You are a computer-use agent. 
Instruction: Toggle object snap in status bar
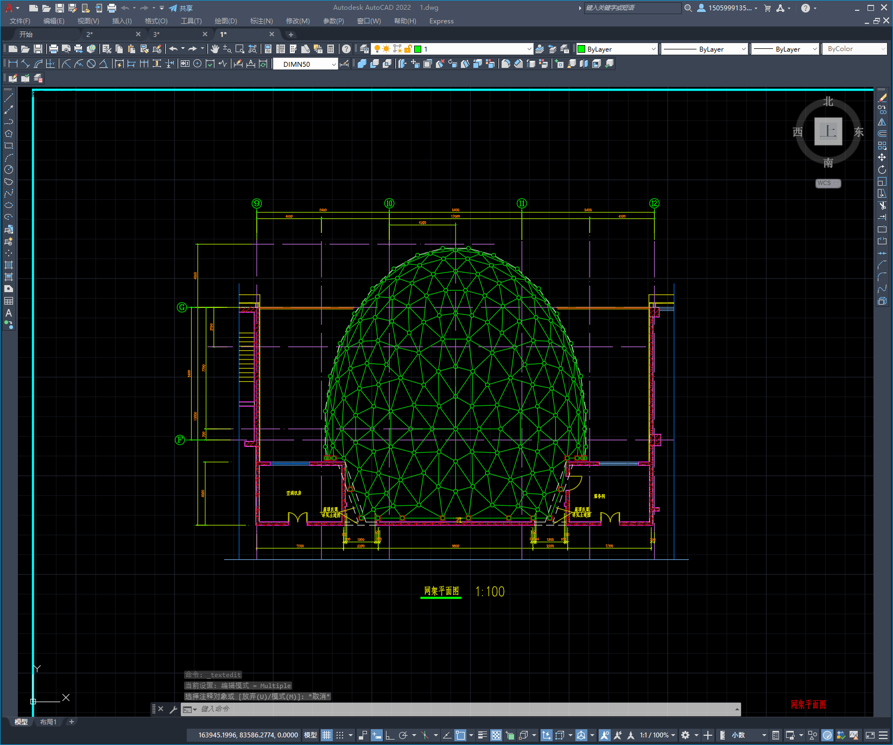coord(460,735)
